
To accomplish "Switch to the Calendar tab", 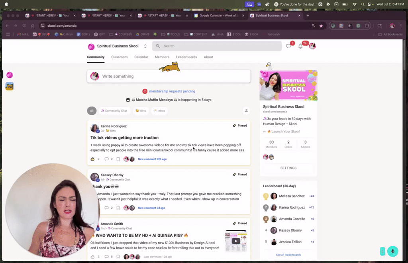I will [141, 57].
